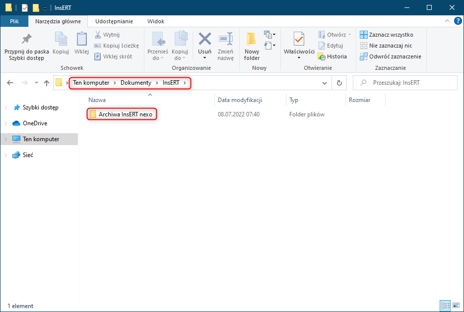This screenshot has width=464, height=312.
Task: Open the Usuń dropdown arrow
Action: [x=204, y=58]
